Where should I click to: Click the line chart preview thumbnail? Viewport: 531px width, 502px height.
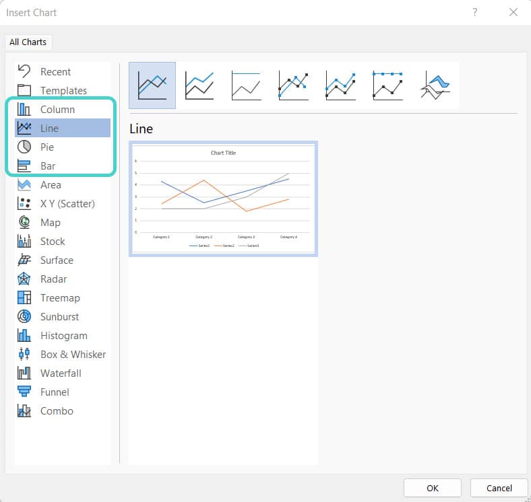(x=223, y=199)
